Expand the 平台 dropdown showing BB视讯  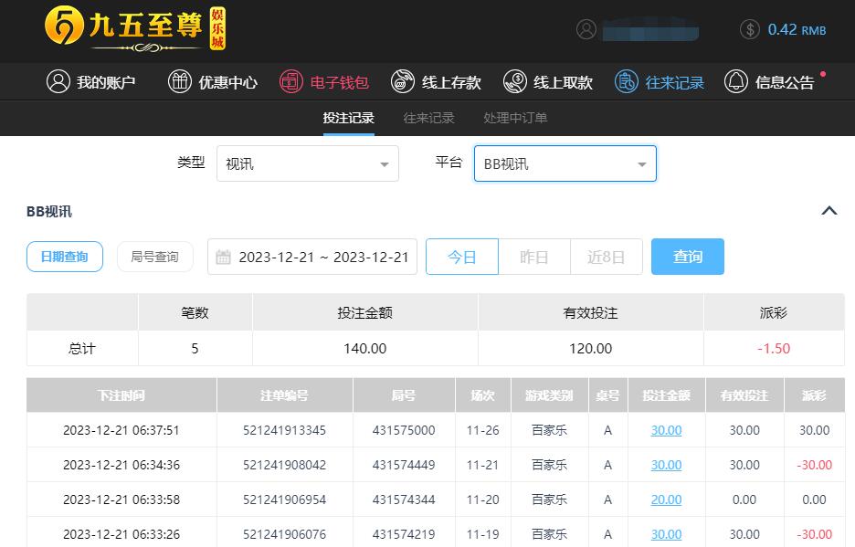[565, 164]
